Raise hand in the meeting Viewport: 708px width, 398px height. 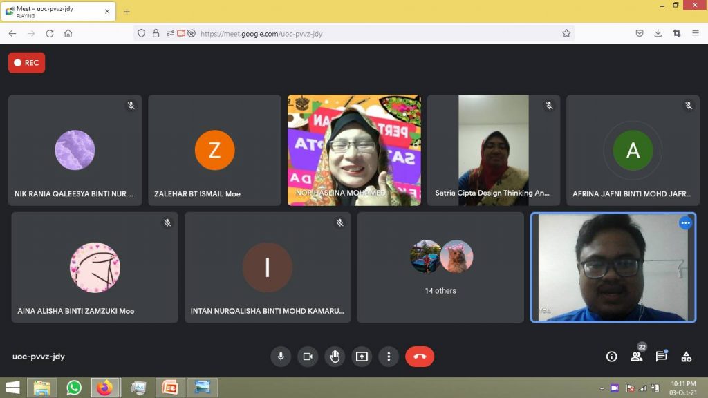coord(335,357)
